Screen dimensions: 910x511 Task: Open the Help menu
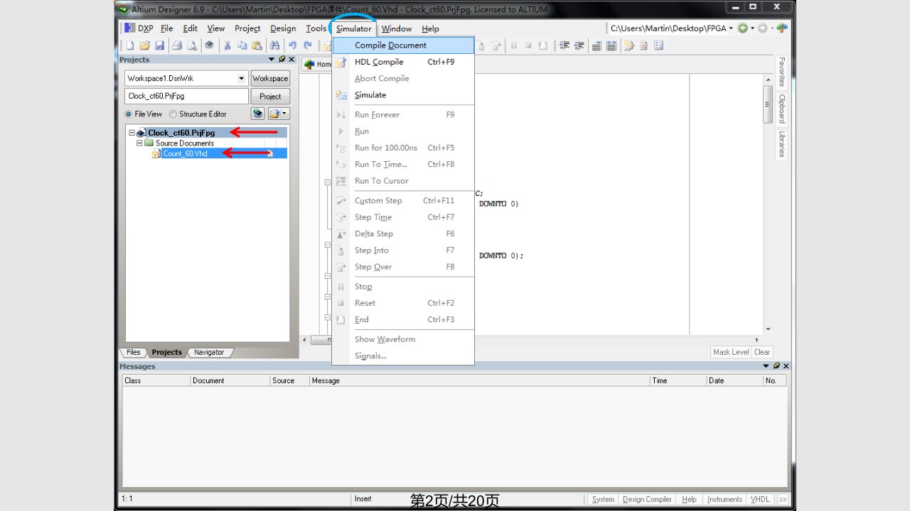[430, 28]
